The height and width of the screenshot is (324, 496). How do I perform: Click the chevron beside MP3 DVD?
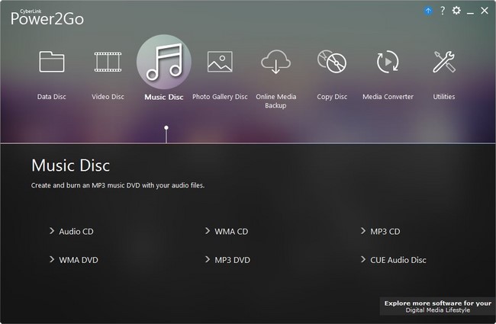208,259
